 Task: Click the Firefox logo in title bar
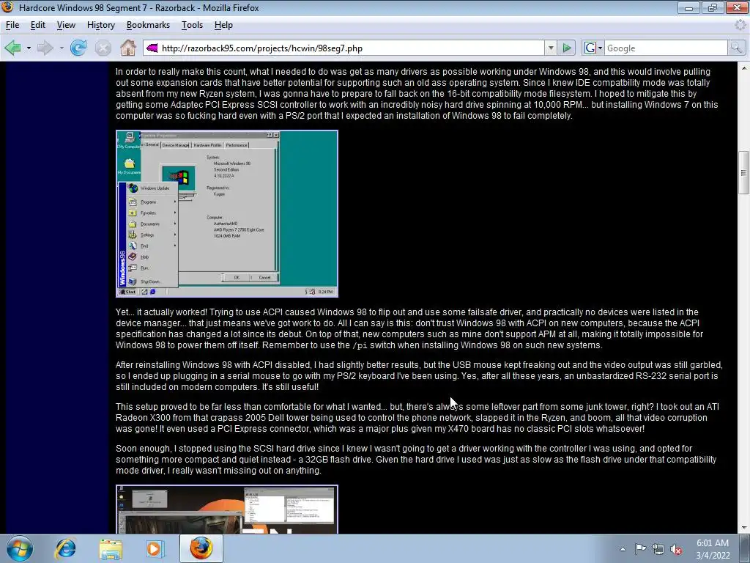[8, 7]
